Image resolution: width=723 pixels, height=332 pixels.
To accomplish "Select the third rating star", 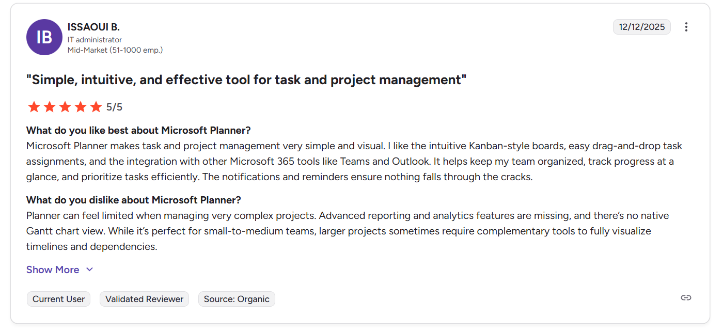I will click(x=65, y=107).
